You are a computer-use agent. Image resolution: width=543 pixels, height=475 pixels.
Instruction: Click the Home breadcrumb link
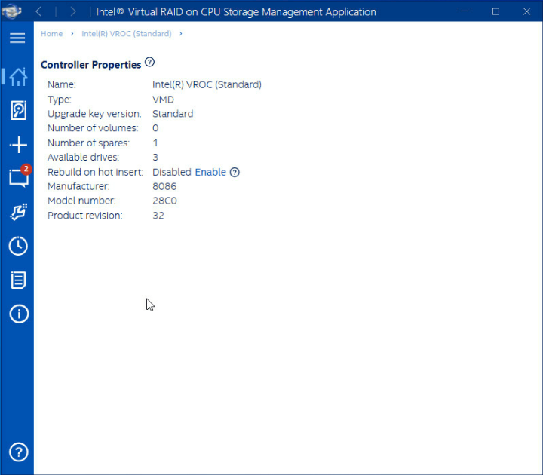click(x=51, y=34)
